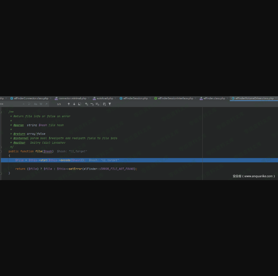This screenshot has height=276, width=278.
Task: Collapse the file function fold marker
Action: click(1, 151)
